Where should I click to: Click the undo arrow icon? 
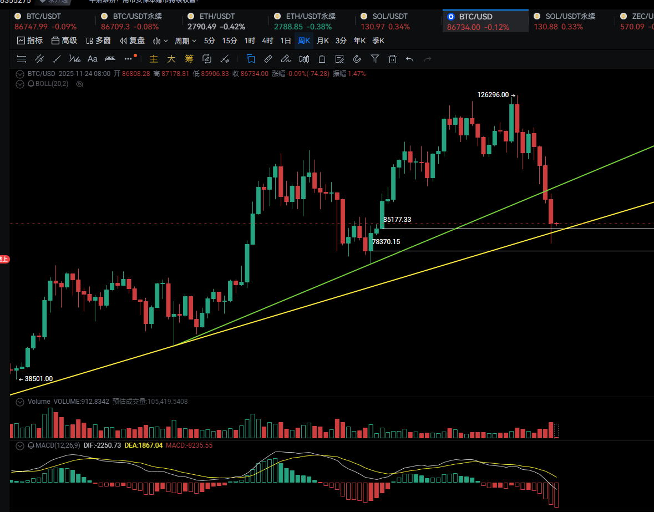tap(410, 59)
